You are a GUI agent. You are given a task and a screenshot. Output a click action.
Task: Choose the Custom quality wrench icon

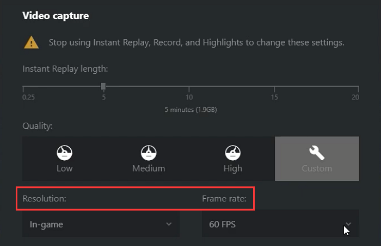tap(317, 153)
